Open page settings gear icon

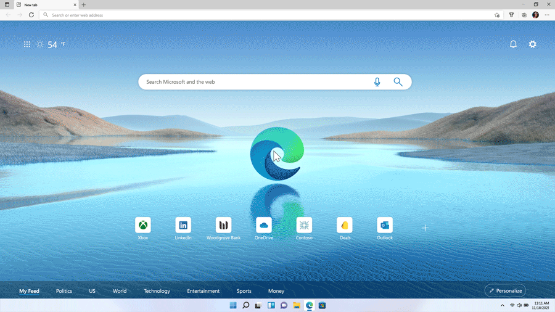tap(533, 44)
